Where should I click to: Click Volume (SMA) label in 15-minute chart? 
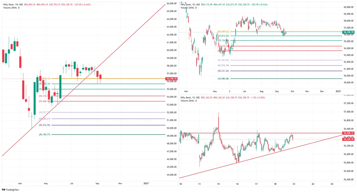[x=187, y=101]
